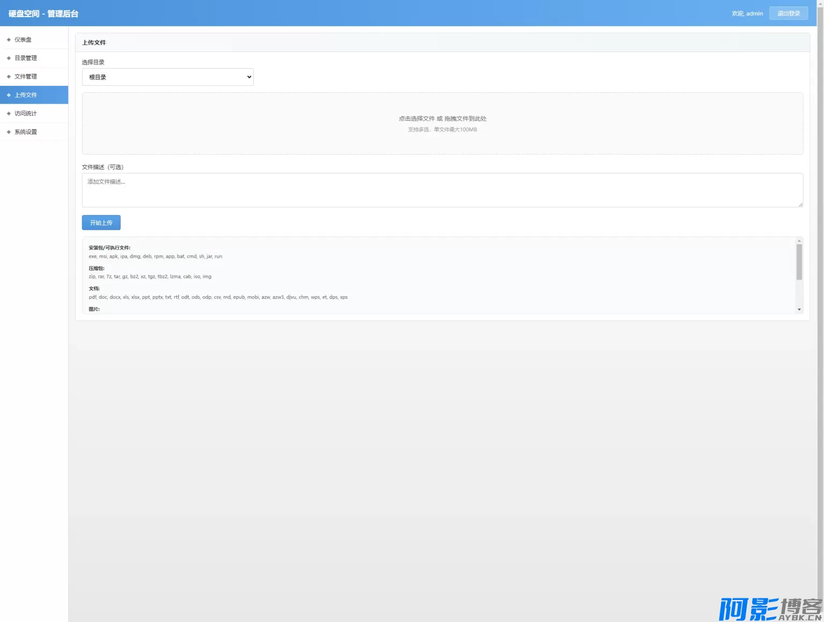The width and height of the screenshot is (824, 622).
Task: Click the arrow on 选择目录 select box
Action: tap(249, 77)
